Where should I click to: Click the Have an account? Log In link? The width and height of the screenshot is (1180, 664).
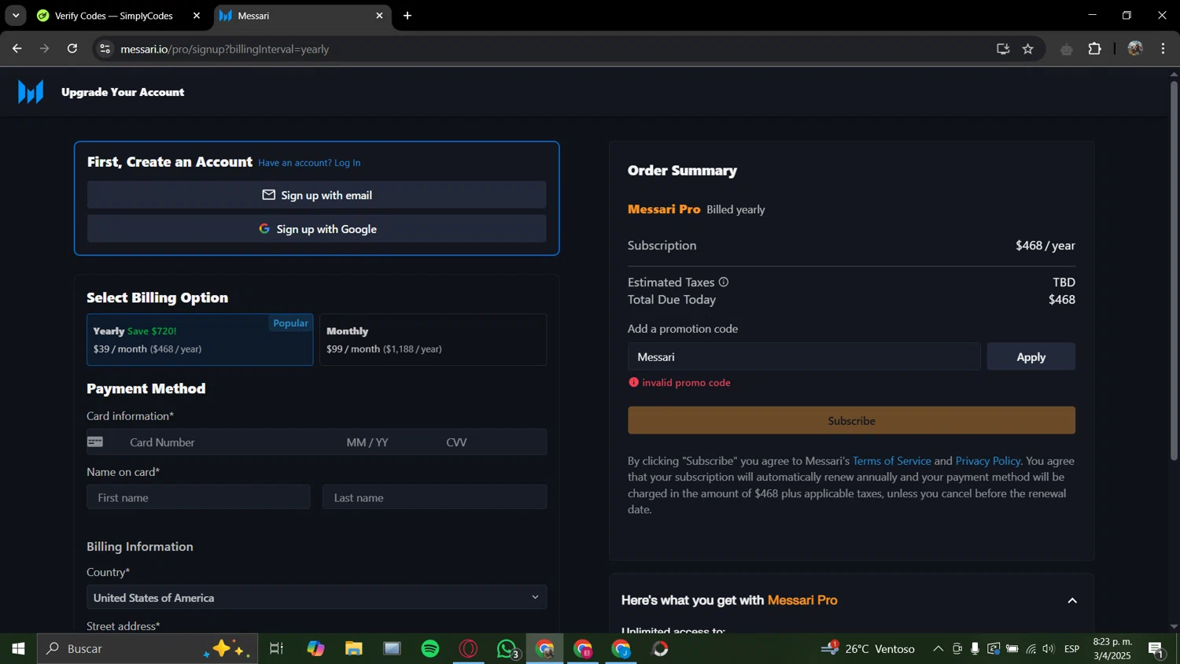coord(309,163)
